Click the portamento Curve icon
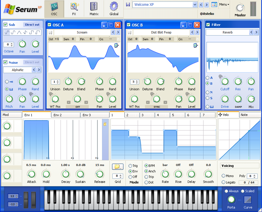This screenshot has height=212, width=262. pyautogui.click(x=248, y=199)
